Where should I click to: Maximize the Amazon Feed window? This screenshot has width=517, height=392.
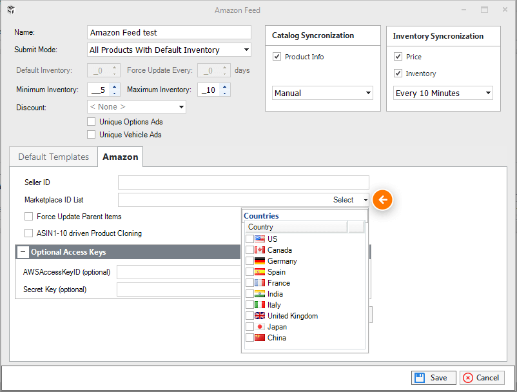[484, 10]
